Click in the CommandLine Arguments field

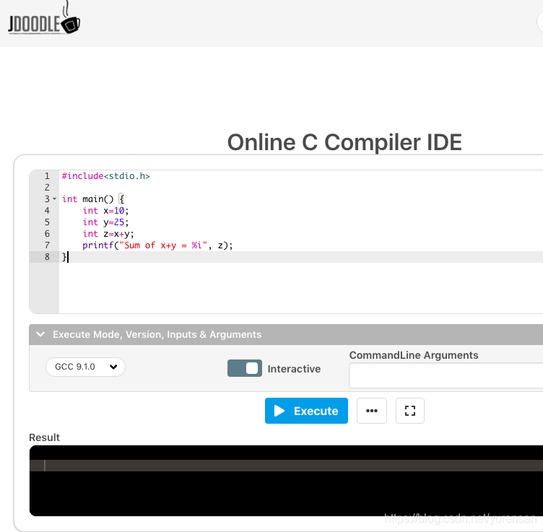point(446,375)
